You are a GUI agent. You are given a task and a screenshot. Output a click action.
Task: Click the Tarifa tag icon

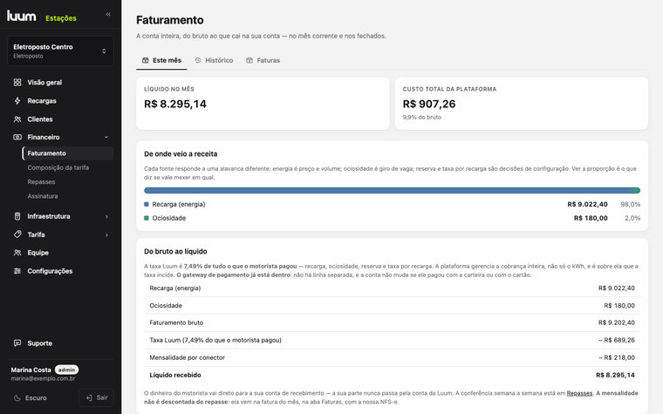(x=17, y=234)
